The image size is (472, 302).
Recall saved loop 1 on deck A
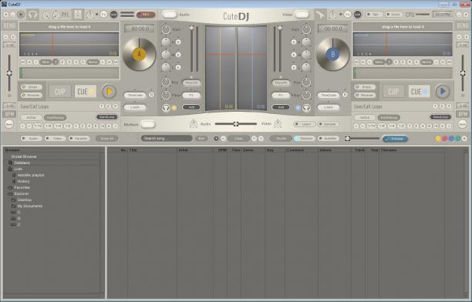(102, 106)
